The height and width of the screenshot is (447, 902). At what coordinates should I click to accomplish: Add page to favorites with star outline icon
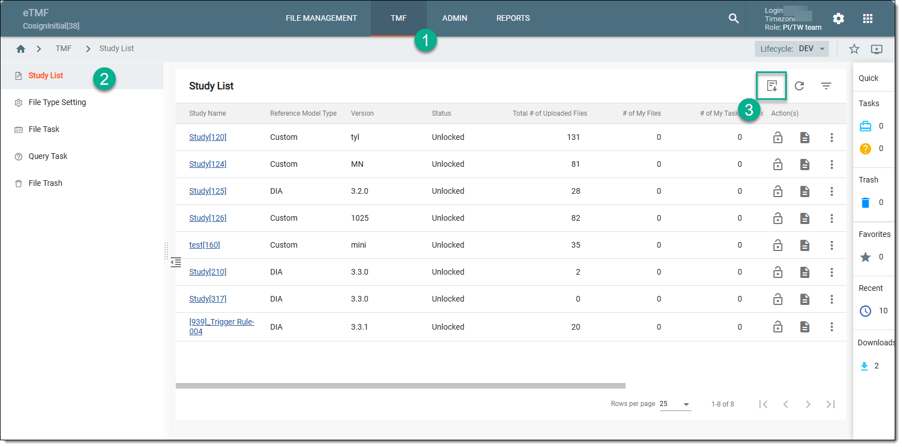click(854, 49)
